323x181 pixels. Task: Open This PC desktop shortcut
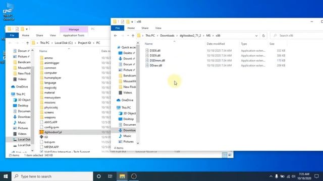pos(9,12)
